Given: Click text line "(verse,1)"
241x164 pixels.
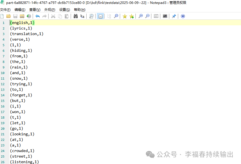Looking at the screenshot, I should (x=20, y=39).
